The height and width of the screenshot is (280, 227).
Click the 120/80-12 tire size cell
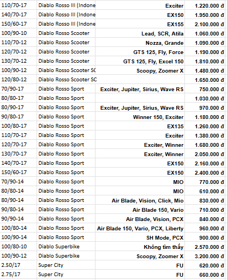pos(19,80)
